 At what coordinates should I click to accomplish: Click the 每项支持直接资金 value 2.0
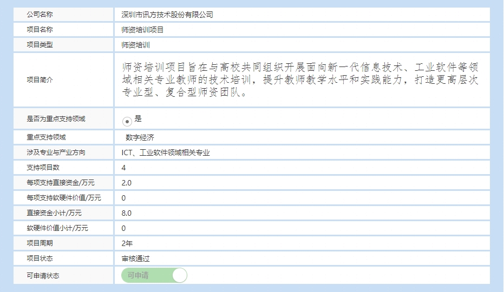[x=126, y=183]
